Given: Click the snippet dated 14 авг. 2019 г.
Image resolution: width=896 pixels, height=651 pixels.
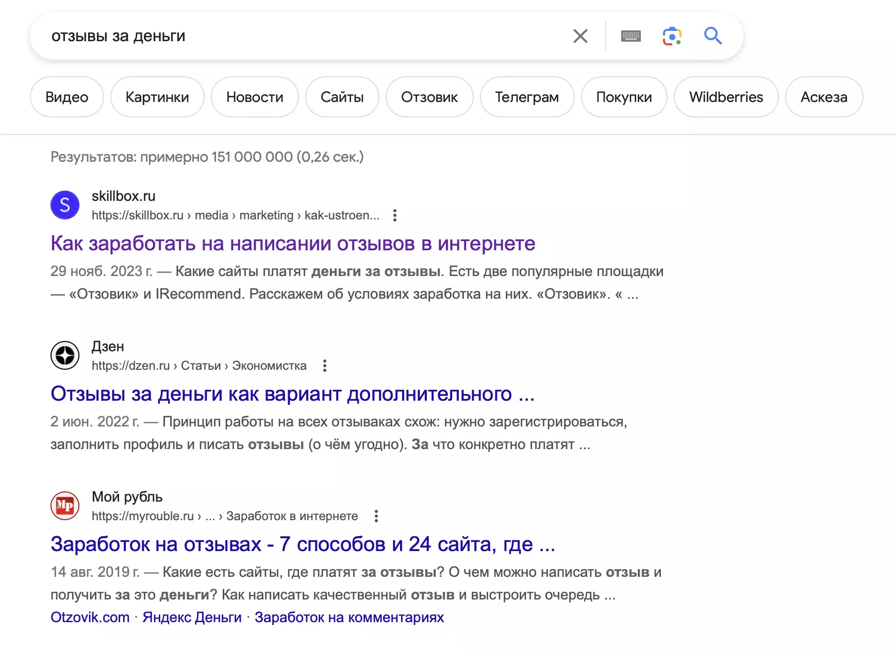Looking at the screenshot, I should [356, 584].
